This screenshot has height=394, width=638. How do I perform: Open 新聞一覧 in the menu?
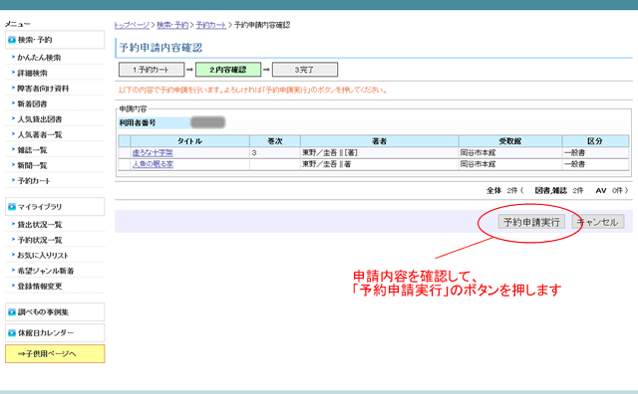point(32,165)
